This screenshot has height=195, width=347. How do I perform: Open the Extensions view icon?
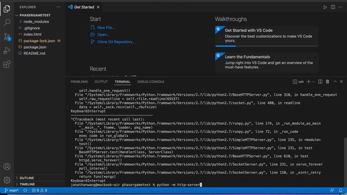tap(7, 64)
